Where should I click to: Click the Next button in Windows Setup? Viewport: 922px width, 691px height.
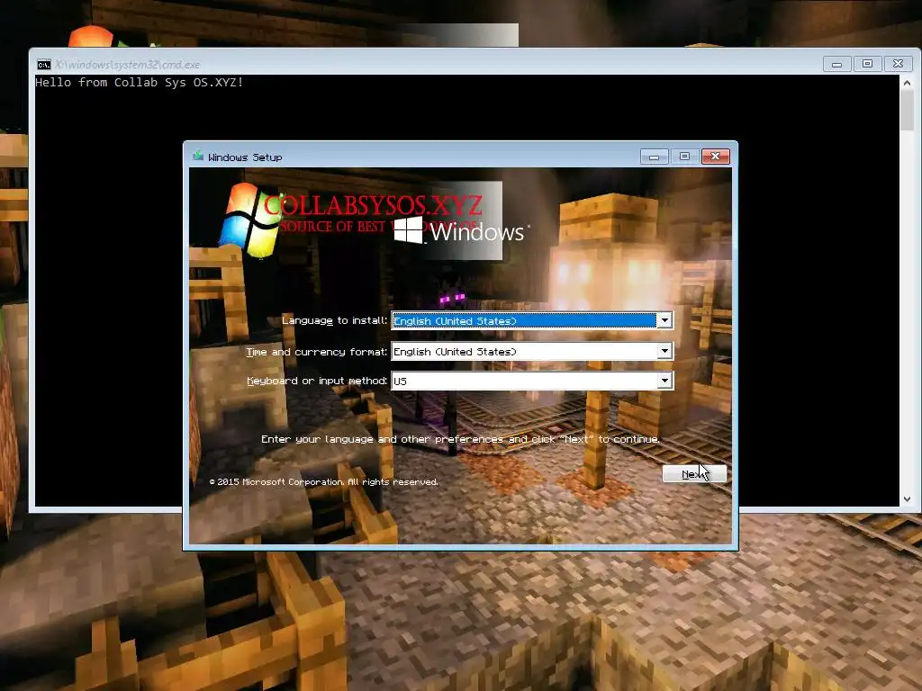[x=694, y=473]
